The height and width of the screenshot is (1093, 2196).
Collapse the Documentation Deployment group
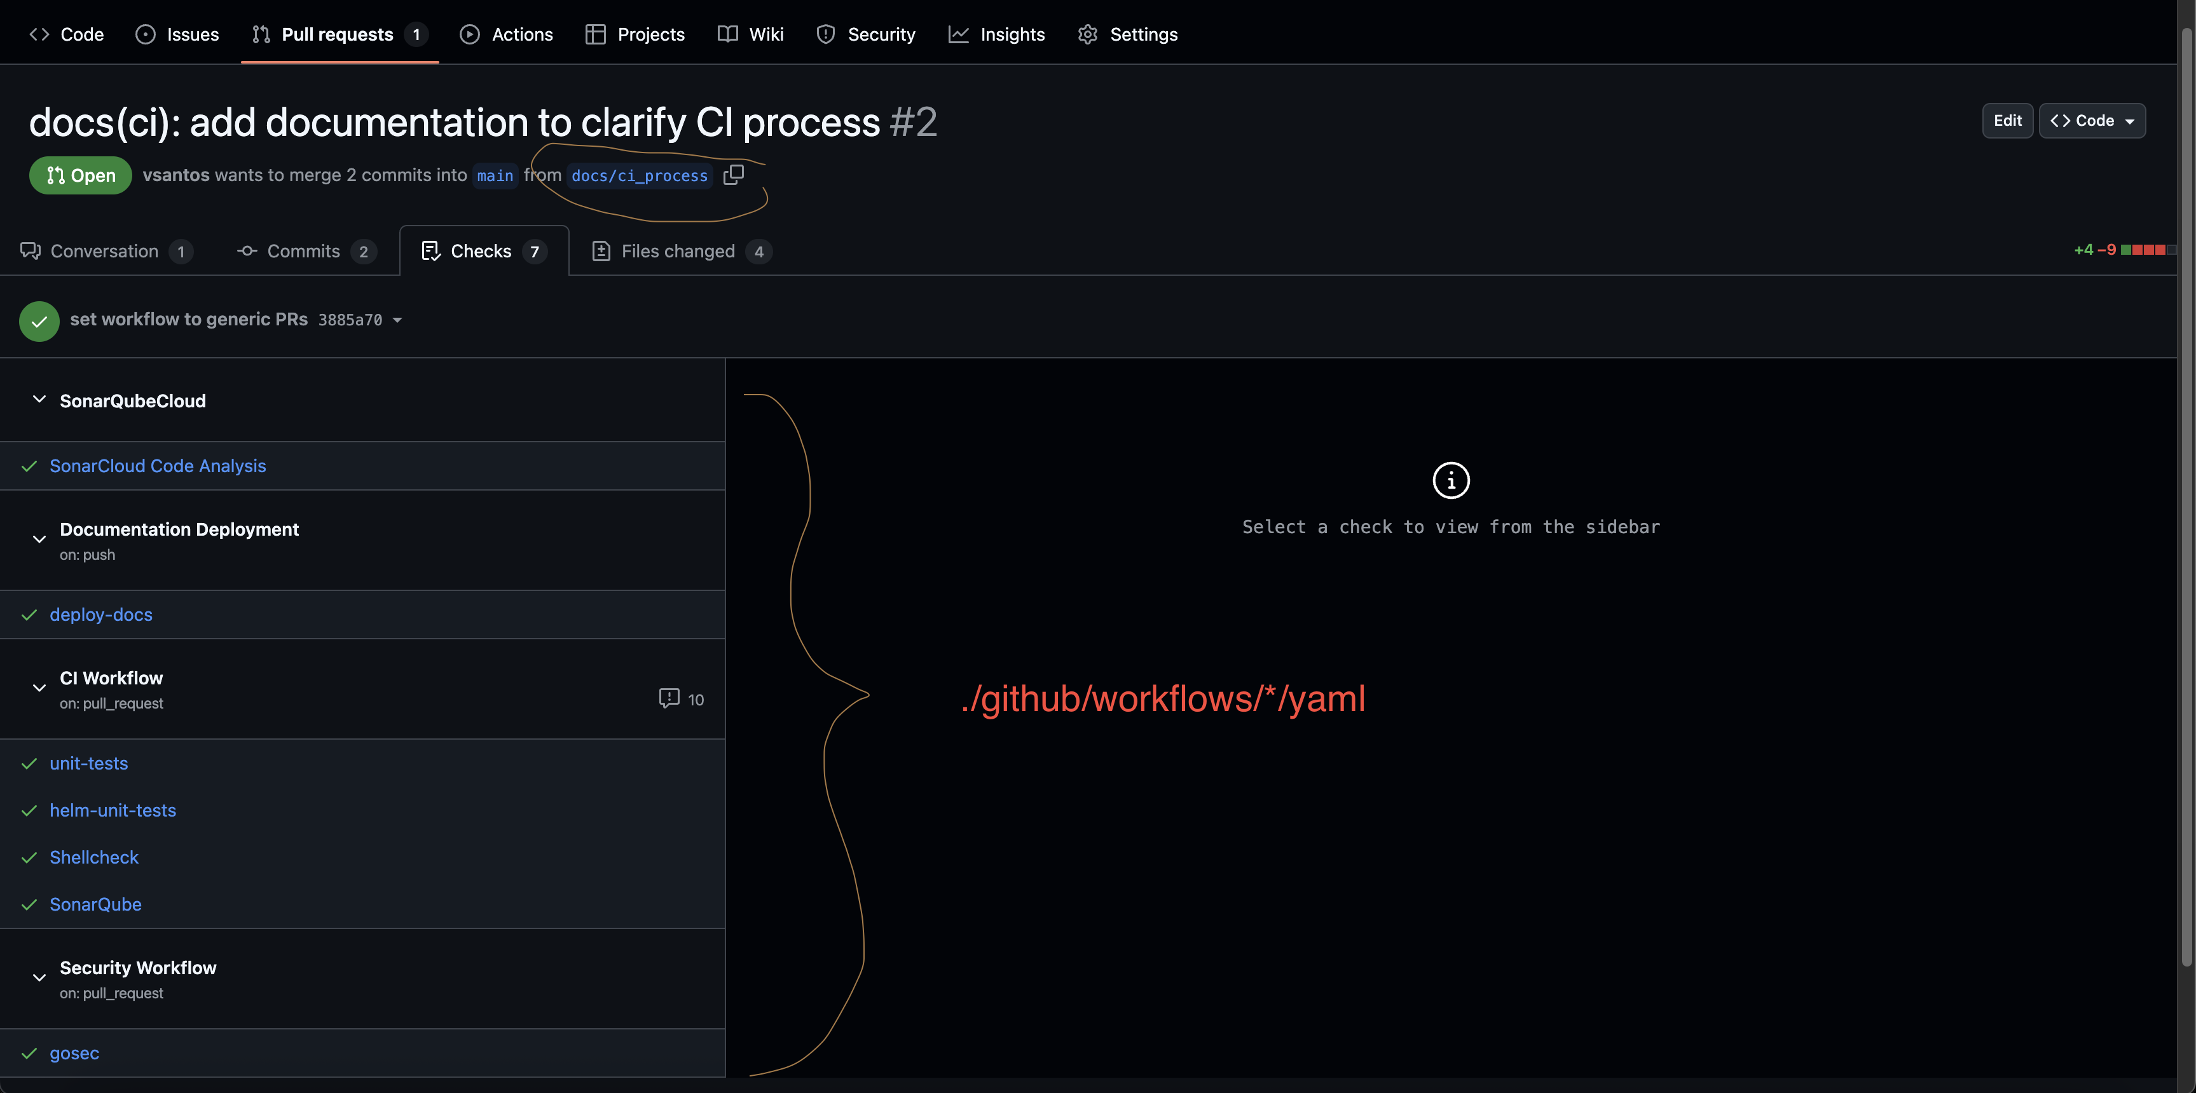click(39, 540)
